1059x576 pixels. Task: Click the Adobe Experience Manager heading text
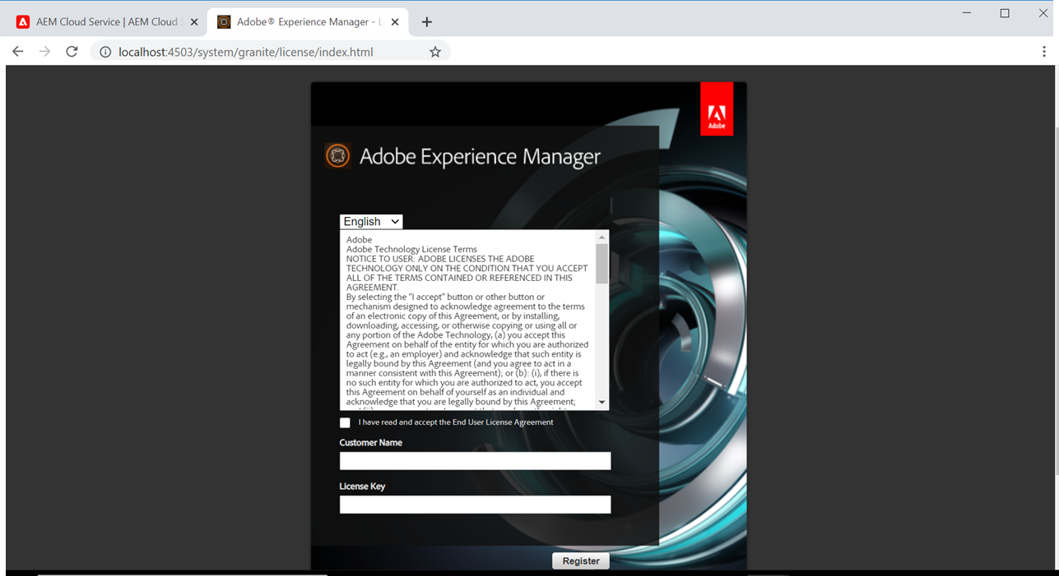[x=481, y=156]
